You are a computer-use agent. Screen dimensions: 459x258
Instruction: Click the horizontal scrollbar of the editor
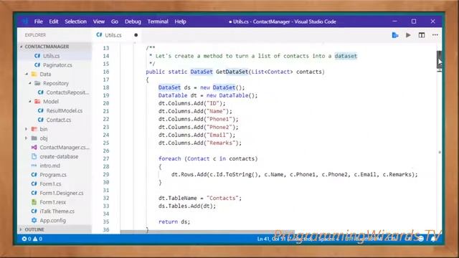tap(207, 231)
